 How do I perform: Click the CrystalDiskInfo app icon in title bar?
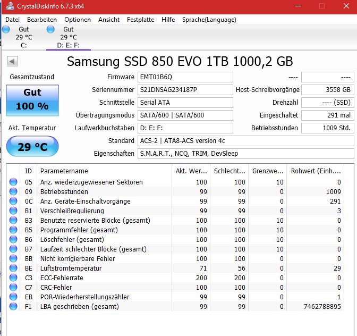coord(10,6)
